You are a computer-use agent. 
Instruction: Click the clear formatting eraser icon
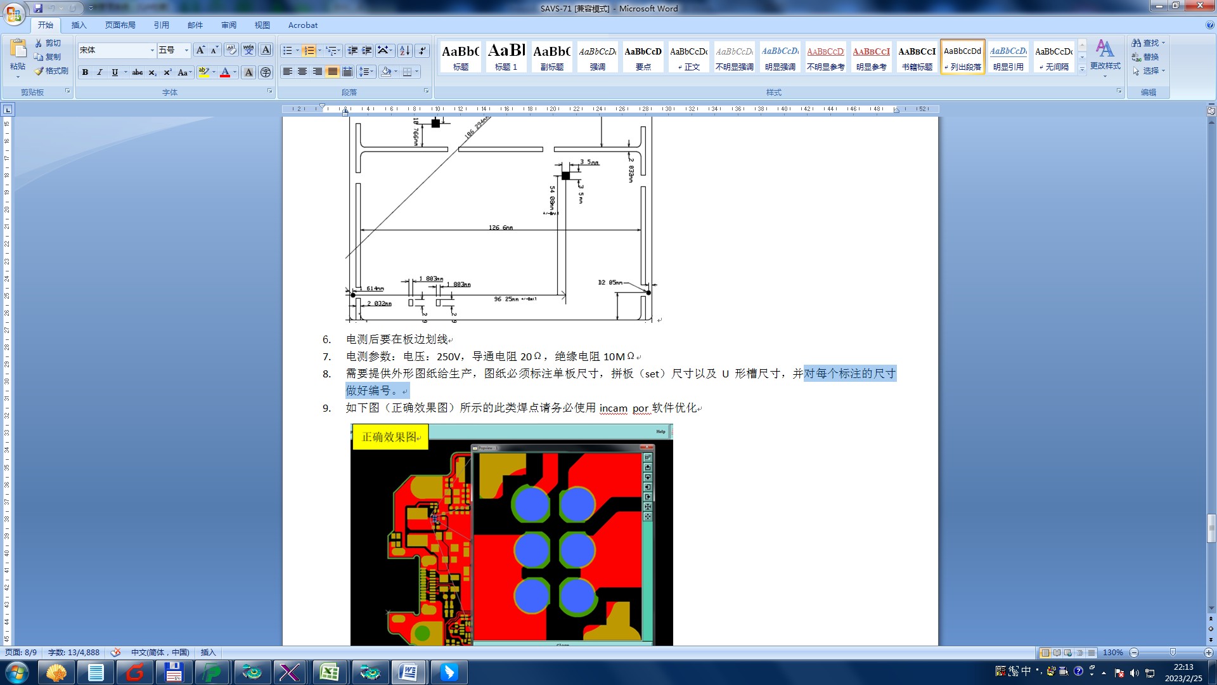pos(231,51)
